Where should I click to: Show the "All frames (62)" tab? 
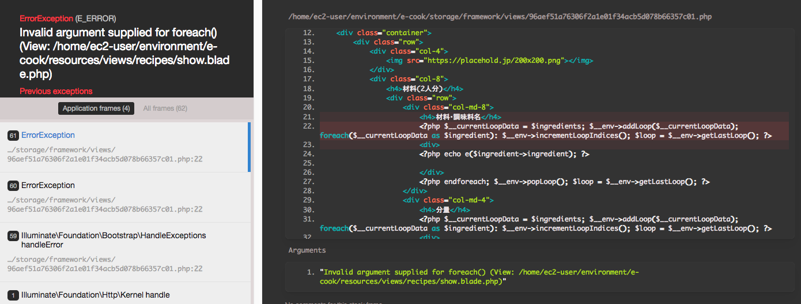165,108
